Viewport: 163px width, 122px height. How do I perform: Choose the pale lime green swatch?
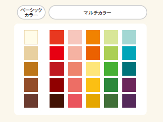click(x=111, y=37)
